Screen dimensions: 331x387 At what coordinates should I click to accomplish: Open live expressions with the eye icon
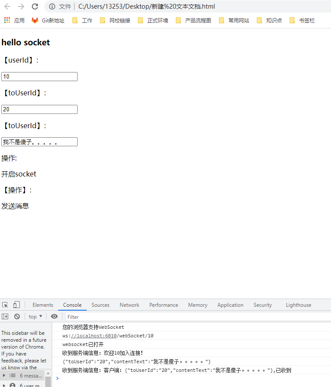(54, 316)
